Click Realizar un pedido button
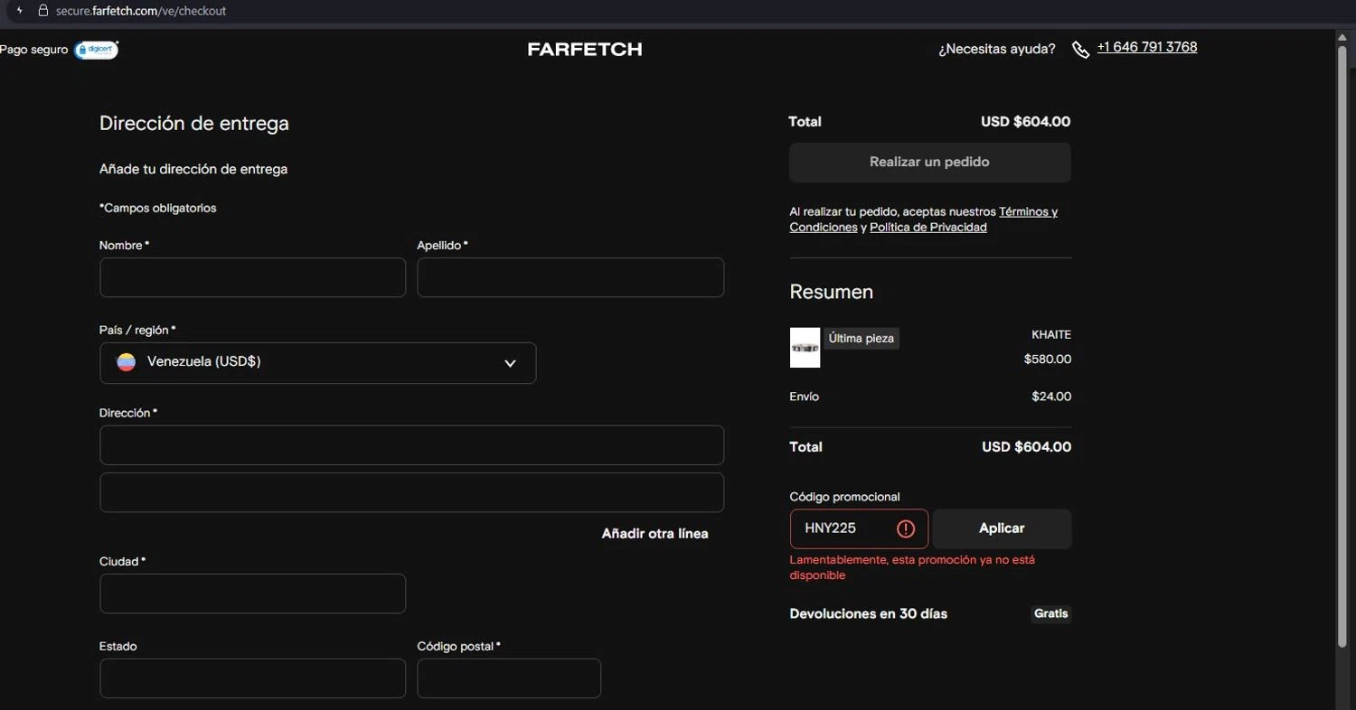This screenshot has width=1356, height=710. pos(930,163)
